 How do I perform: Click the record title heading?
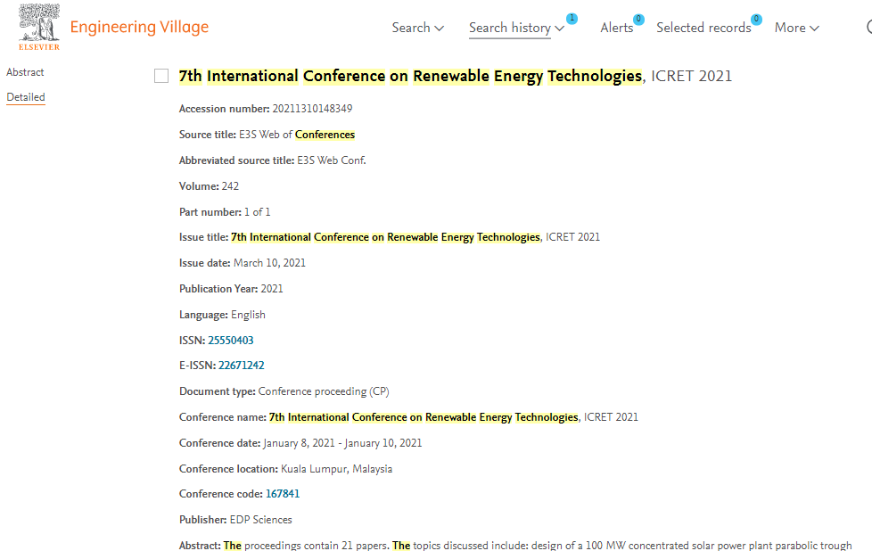pos(455,76)
